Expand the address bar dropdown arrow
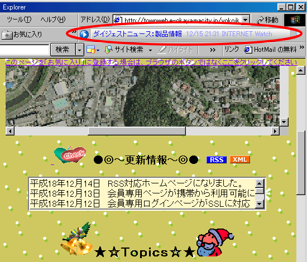 [x=246, y=20]
